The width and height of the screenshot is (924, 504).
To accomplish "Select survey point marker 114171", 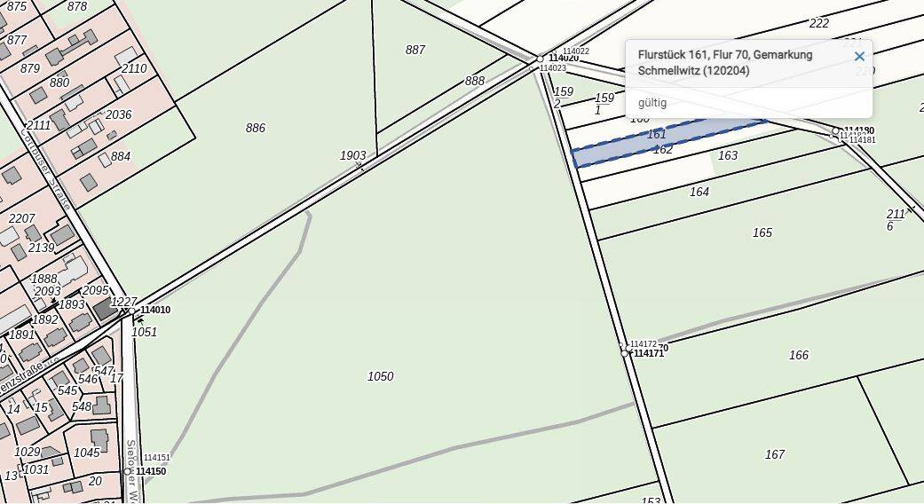I will [625, 353].
